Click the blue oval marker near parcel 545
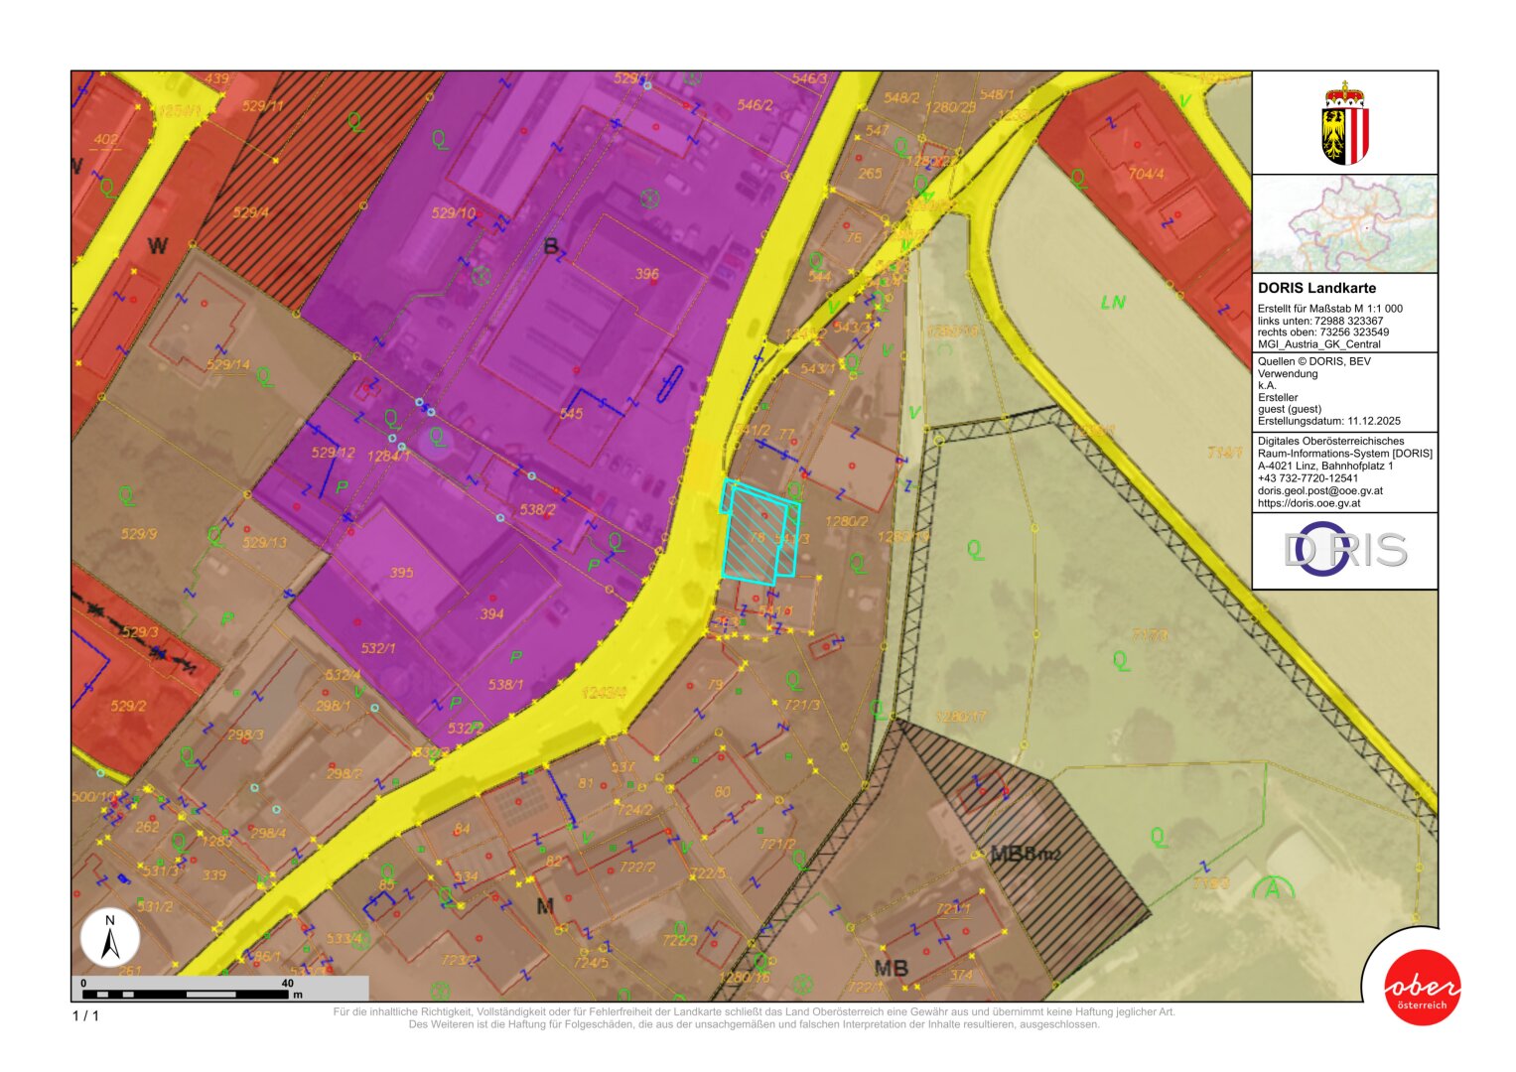1516x1072 pixels. click(x=670, y=383)
